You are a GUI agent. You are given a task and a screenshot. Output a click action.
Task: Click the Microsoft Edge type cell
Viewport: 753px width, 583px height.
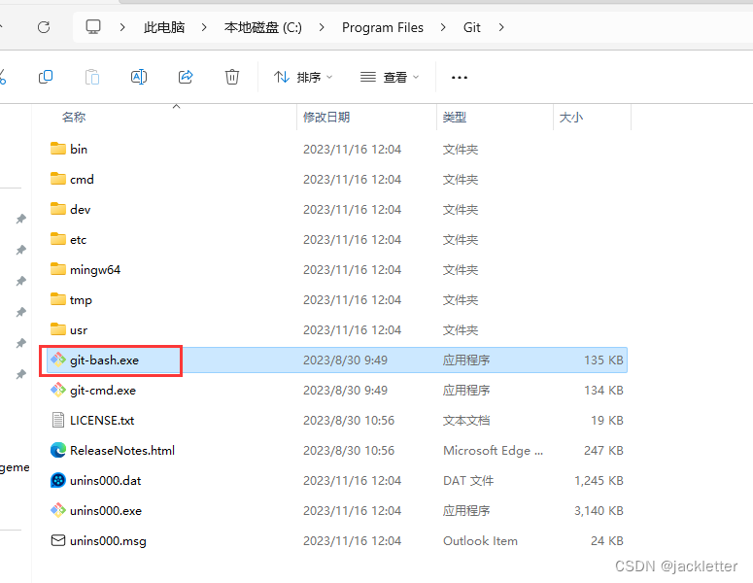pos(493,451)
